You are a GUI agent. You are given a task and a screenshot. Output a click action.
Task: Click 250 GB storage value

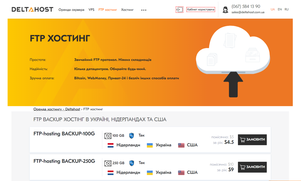[118, 163]
